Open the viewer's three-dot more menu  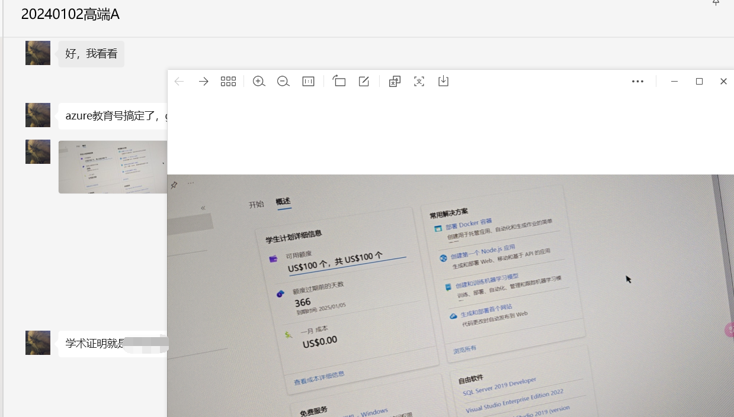click(637, 82)
